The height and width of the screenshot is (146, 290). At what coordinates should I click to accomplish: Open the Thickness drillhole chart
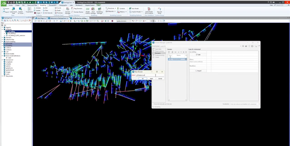coord(59,13)
